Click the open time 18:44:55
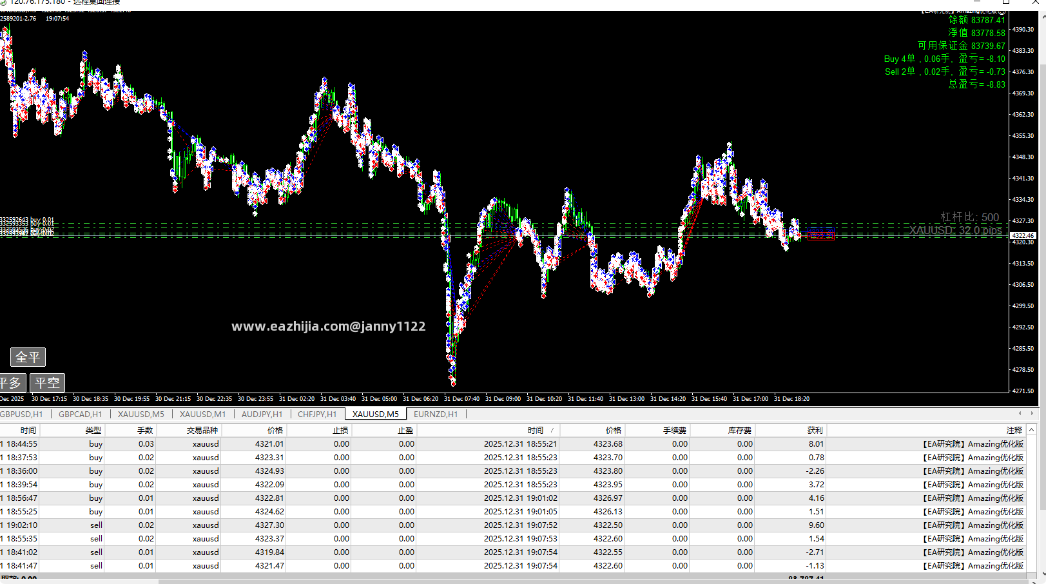1046x584 pixels. point(21,443)
